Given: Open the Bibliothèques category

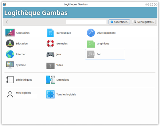Looking at the screenshot, I should [19, 80].
